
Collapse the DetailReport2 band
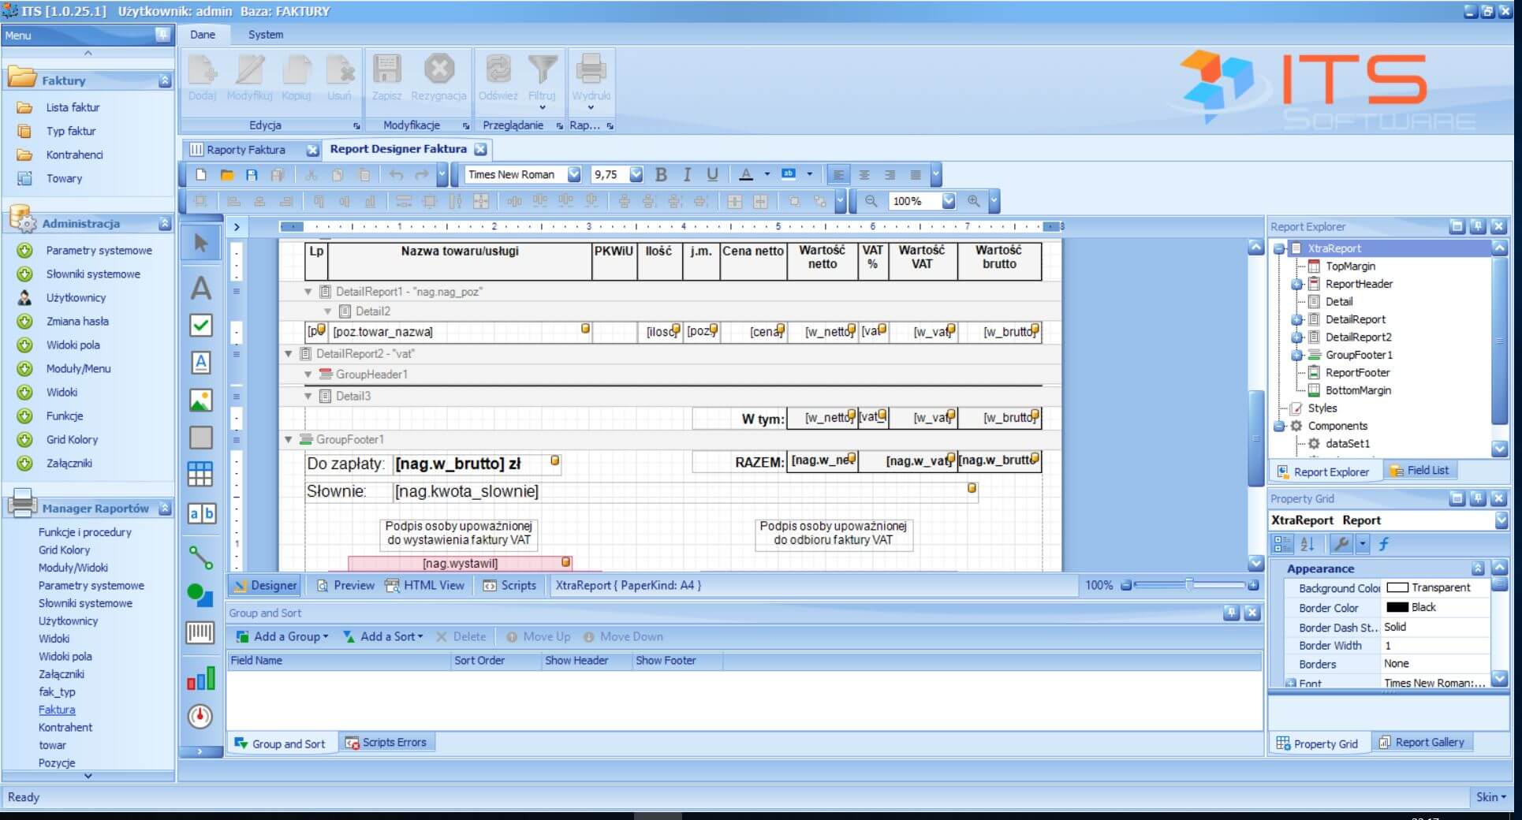(289, 354)
